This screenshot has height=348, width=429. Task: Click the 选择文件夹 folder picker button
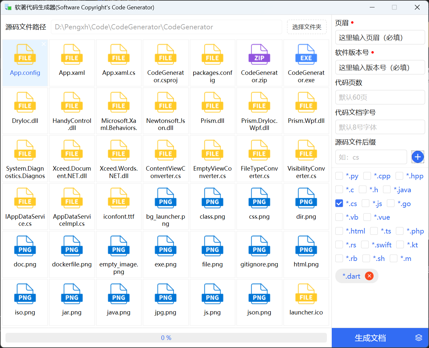[x=307, y=27]
